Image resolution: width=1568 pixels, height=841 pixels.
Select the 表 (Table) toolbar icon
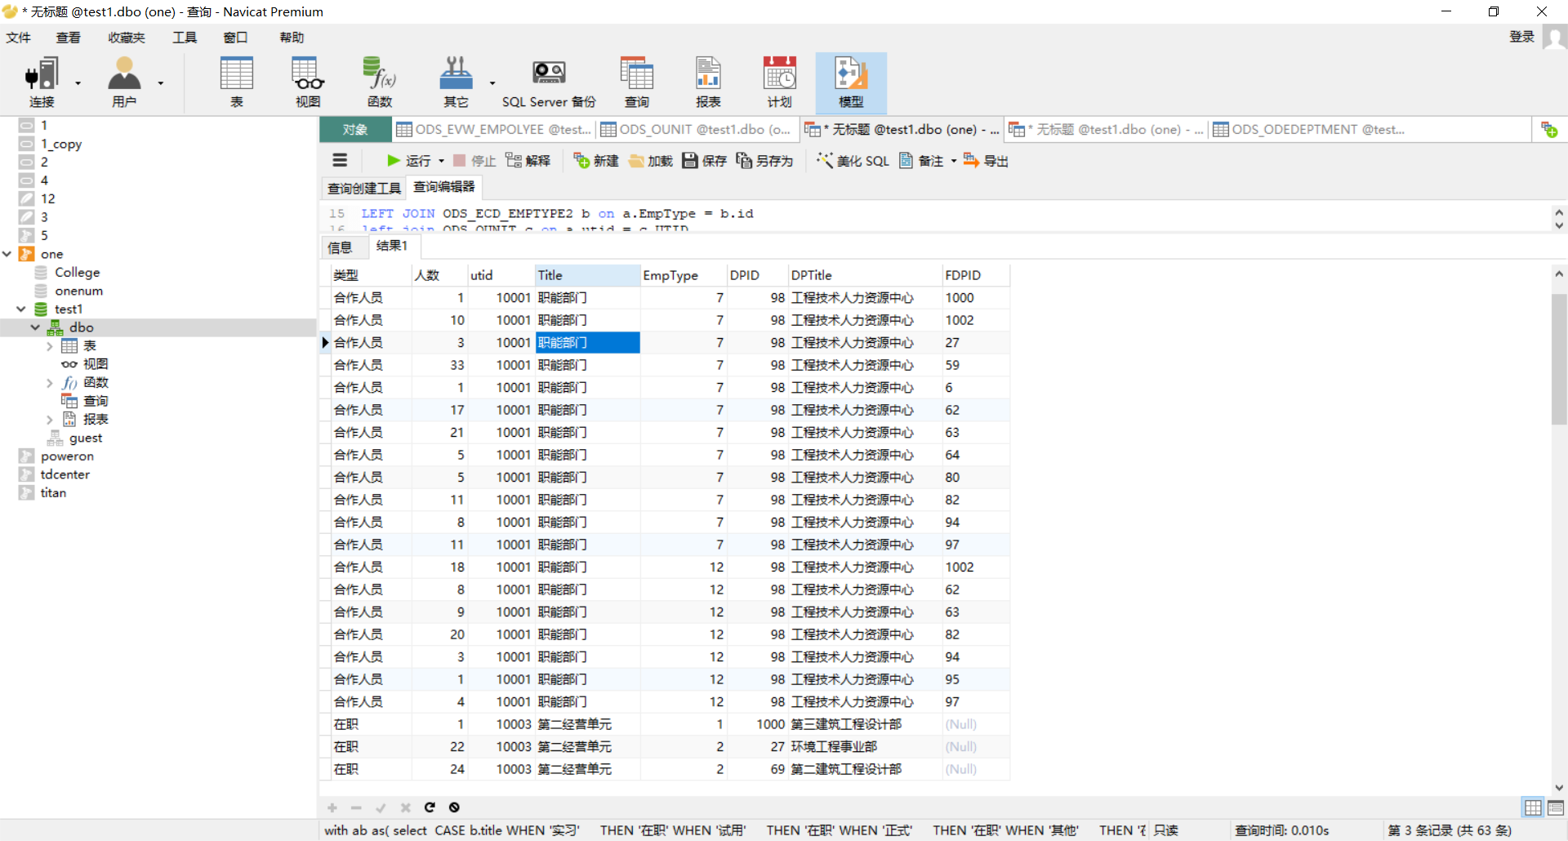pyautogui.click(x=236, y=82)
